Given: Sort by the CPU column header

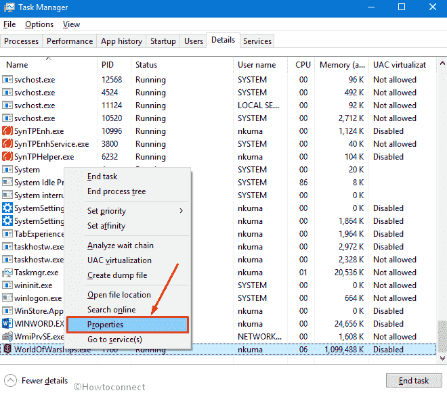Looking at the screenshot, I should tap(301, 65).
